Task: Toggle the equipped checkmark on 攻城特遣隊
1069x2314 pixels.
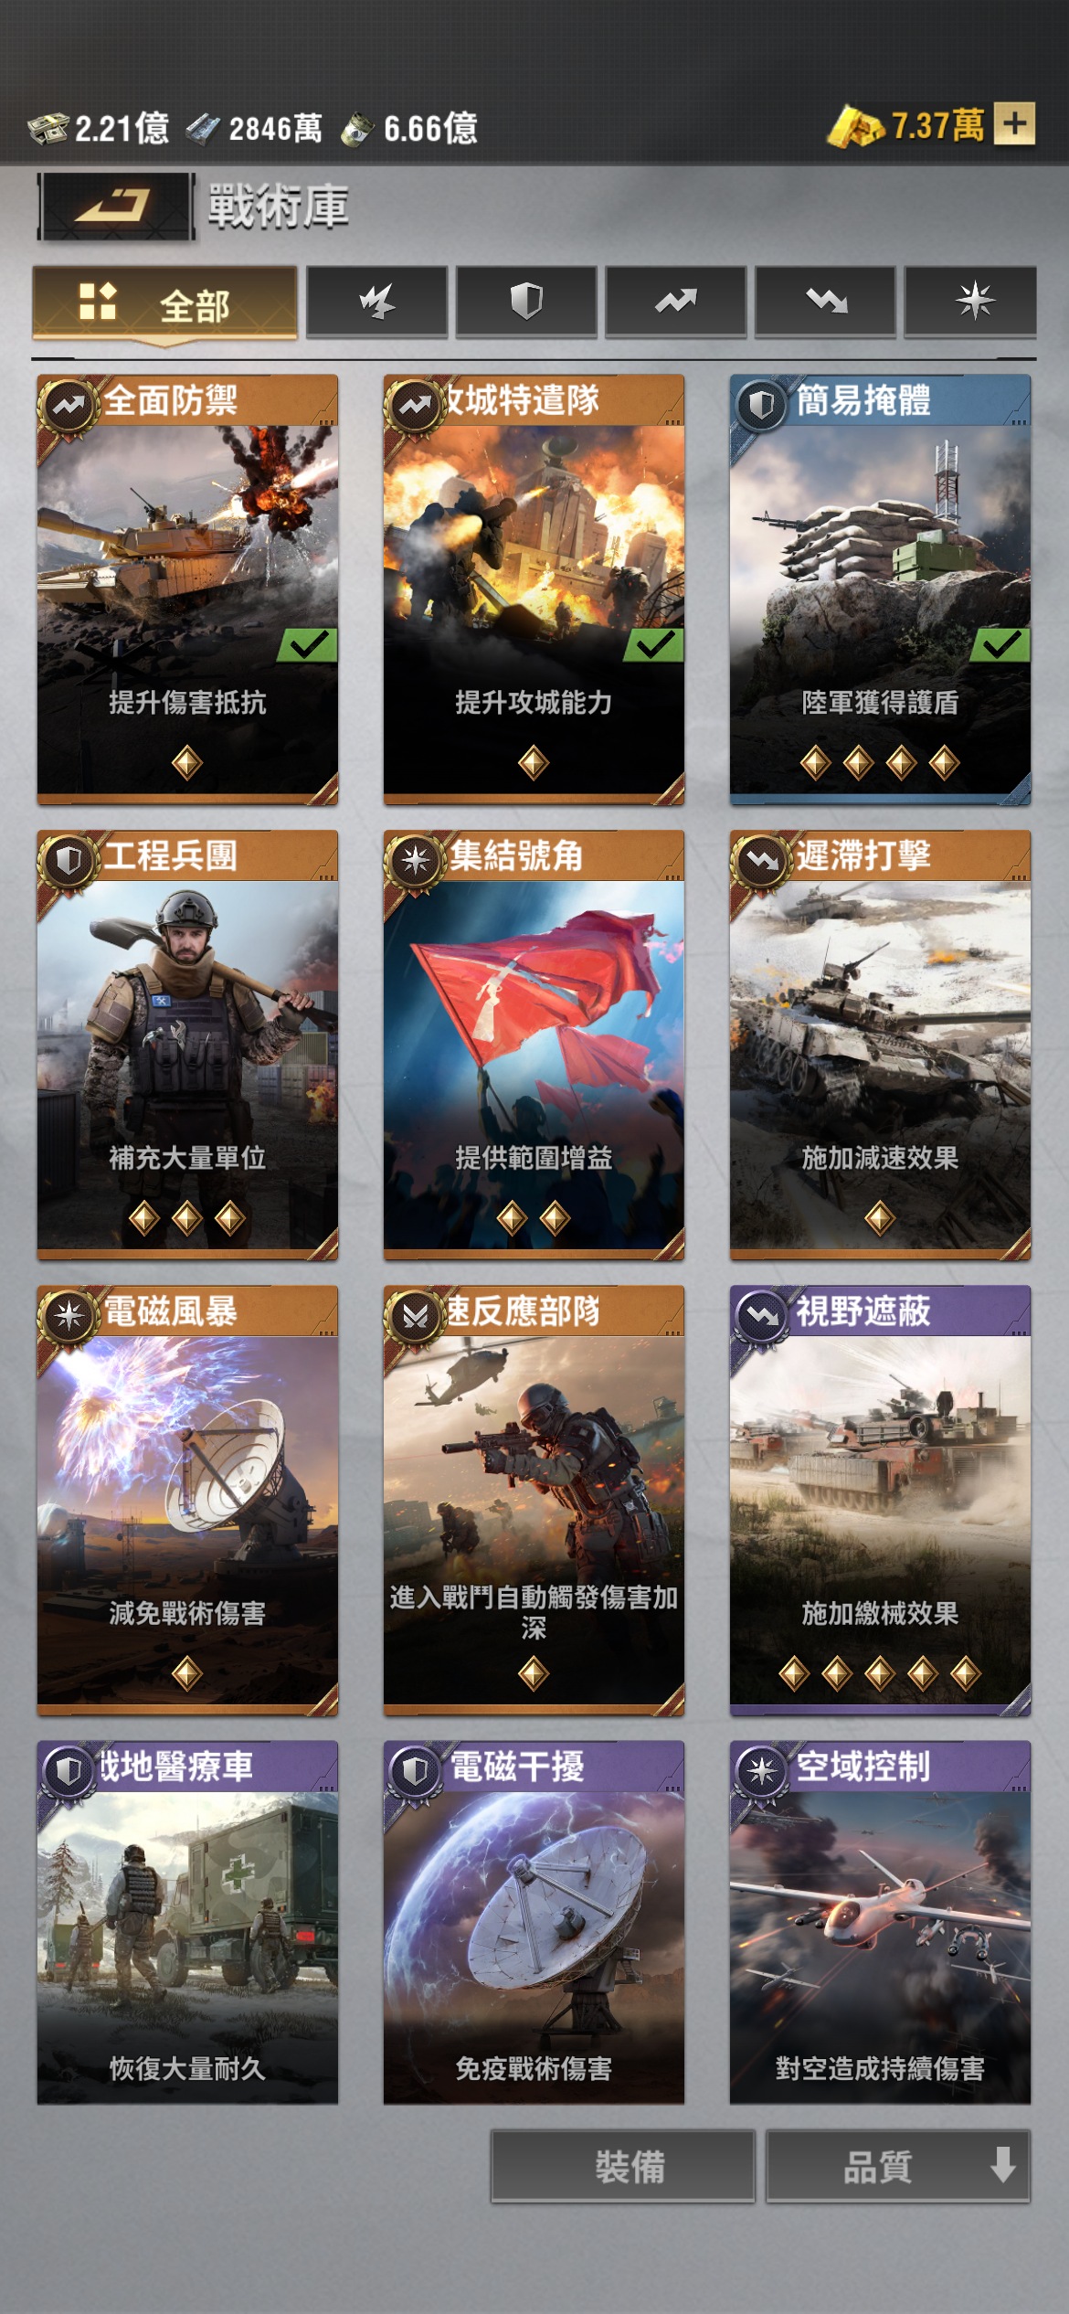Action: [654, 645]
